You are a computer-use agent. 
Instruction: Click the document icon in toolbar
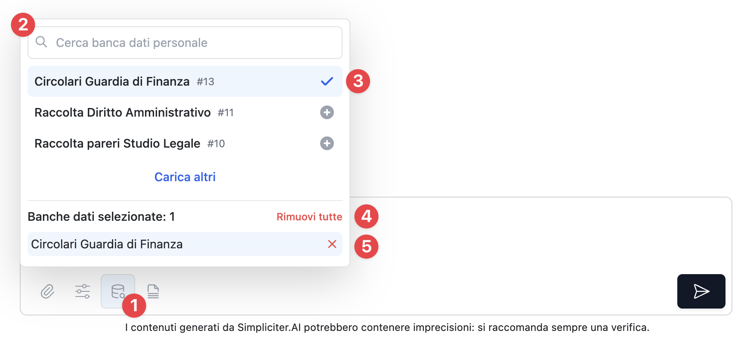coord(153,291)
